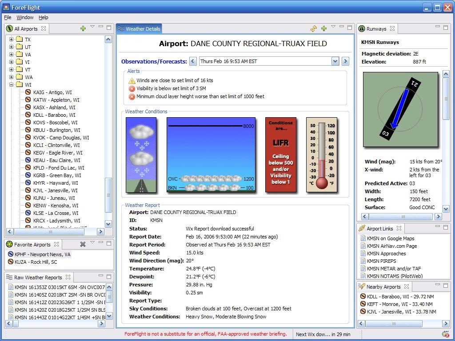Click the All Airports list scroll-up arrow
The image size is (455, 341).
(x=108, y=39)
